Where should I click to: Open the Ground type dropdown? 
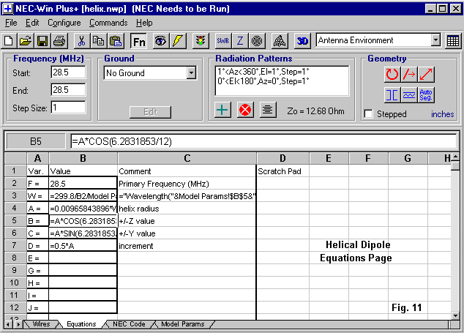[x=191, y=72]
